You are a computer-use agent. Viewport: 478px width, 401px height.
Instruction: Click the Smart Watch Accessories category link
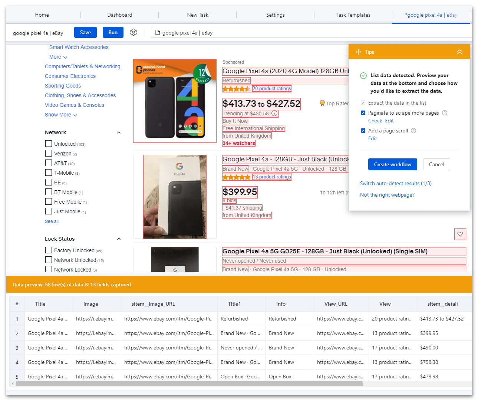click(79, 47)
